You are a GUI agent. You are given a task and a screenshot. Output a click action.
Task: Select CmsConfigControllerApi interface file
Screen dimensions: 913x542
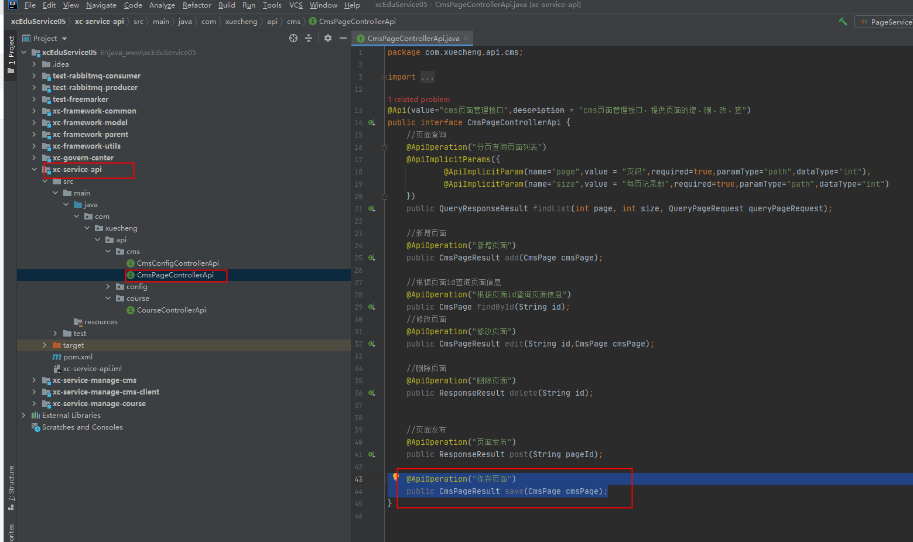tap(177, 263)
